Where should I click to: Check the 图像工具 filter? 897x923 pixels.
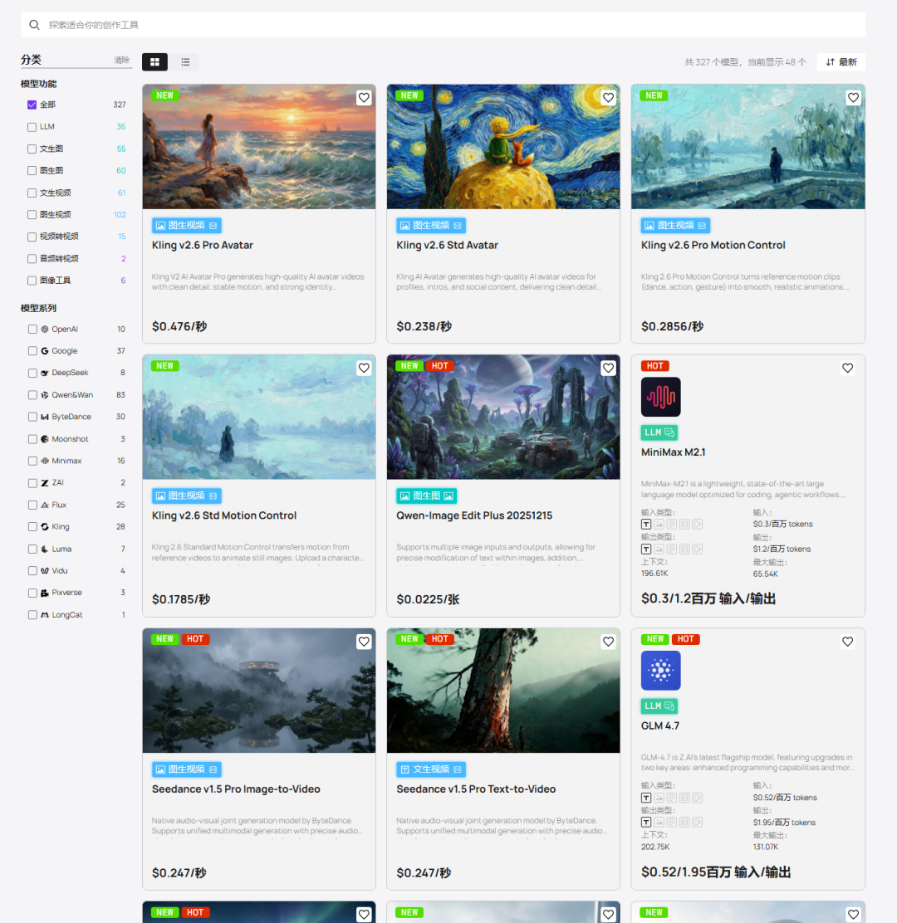click(32, 281)
